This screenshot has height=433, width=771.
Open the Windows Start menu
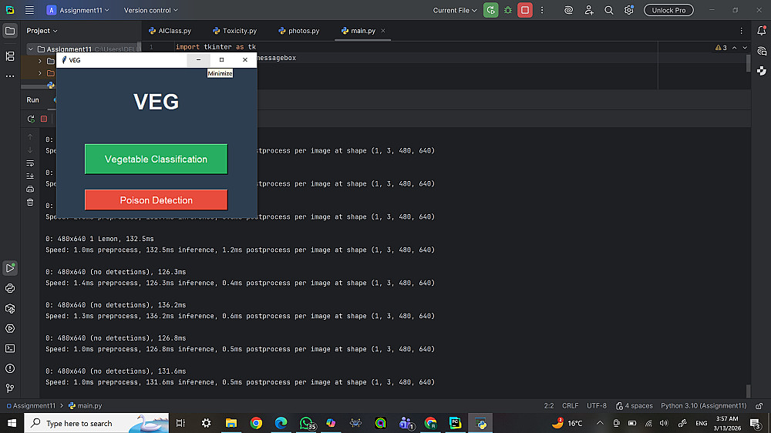click(x=12, y=423)
